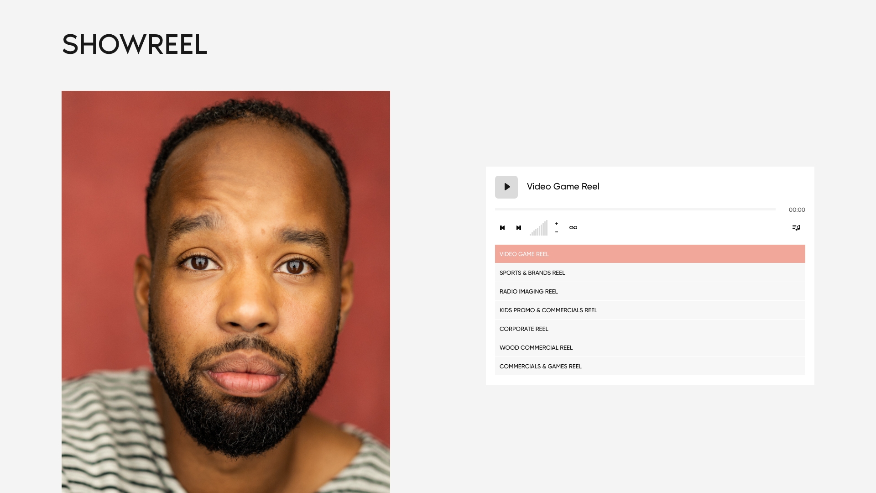This screenshot has height=493, width=876.
Task: Click the 00:00 track time display
Action: point(797,210)
